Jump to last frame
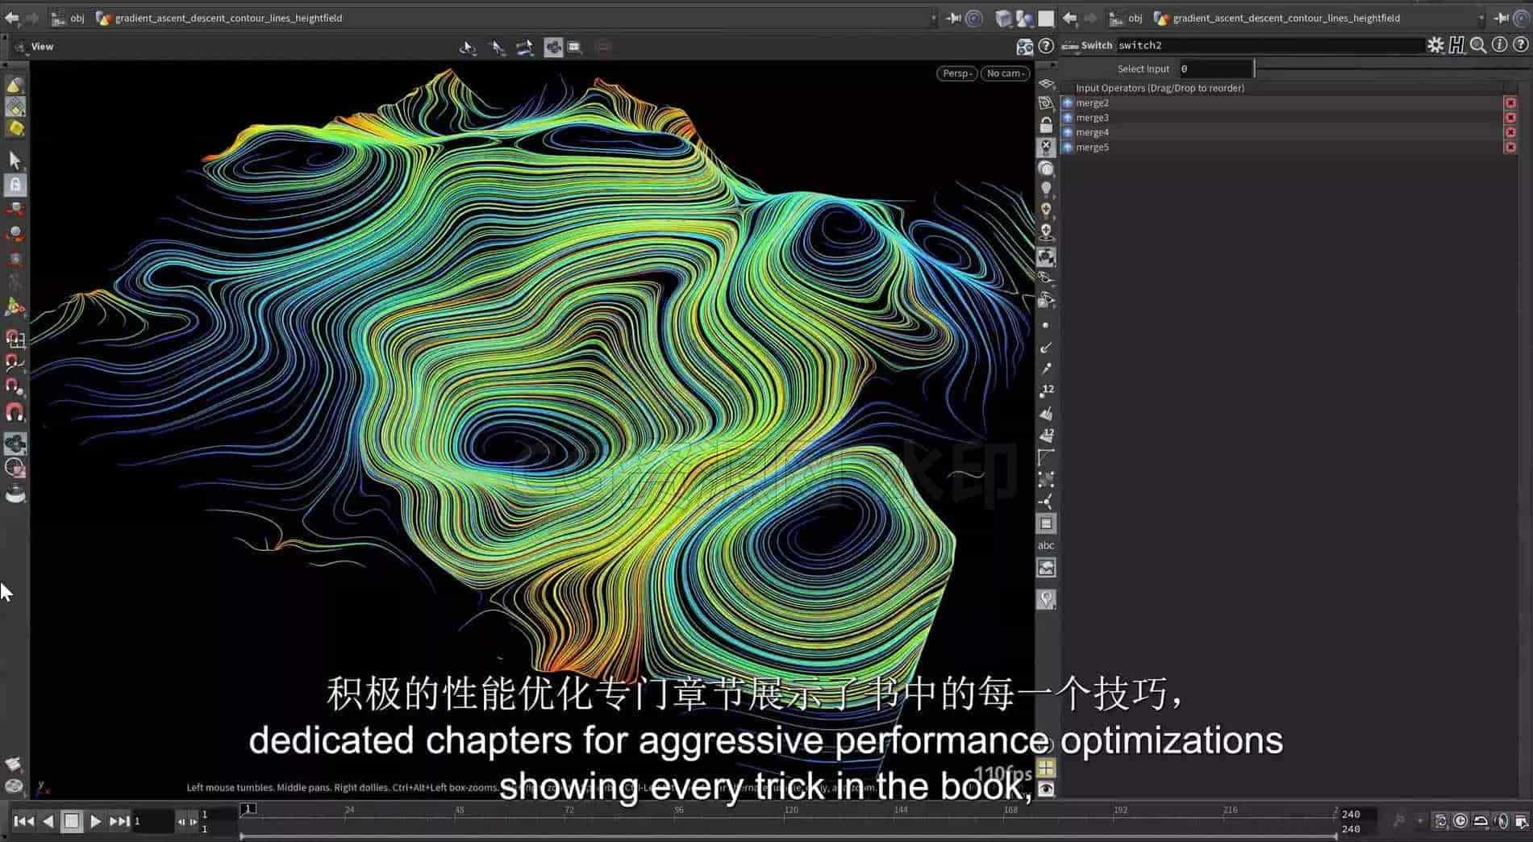Viewport: 1533px width, 842px height. [119, 821]
